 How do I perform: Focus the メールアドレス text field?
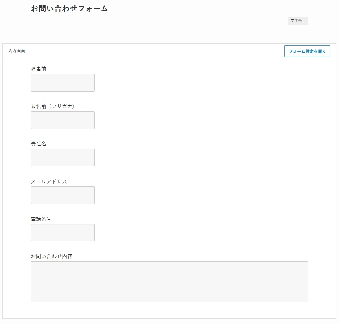click(x=63, y=195)
